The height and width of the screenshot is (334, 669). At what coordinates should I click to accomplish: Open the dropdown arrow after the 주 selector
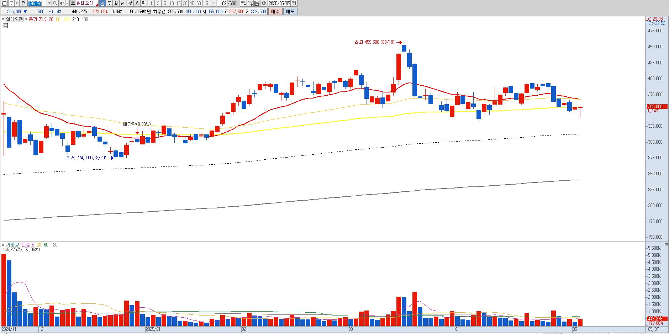pos(17,3)
